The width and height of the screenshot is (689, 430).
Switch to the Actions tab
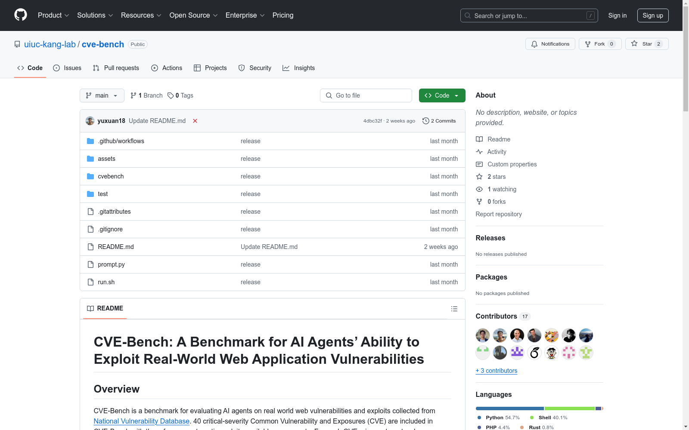(x=167, y=68)
